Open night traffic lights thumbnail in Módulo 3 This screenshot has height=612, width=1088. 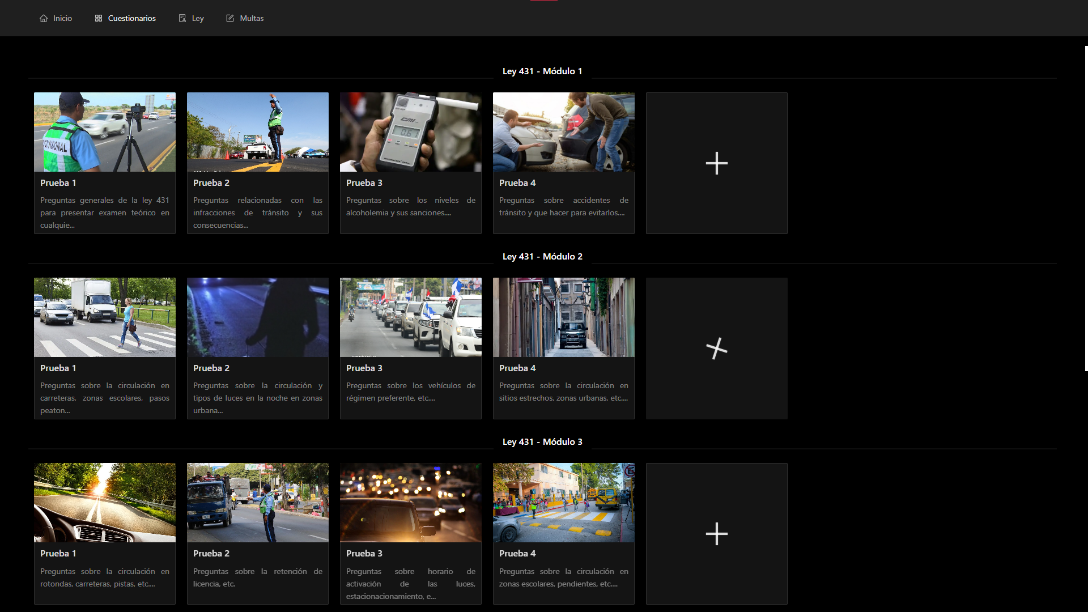[x=410, y=503]
